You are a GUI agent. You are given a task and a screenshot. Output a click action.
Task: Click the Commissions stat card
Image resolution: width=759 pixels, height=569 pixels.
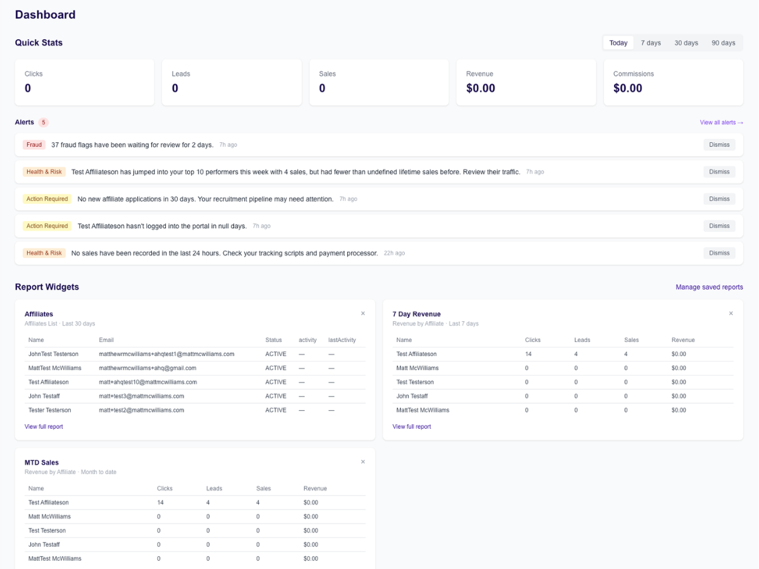674,82
